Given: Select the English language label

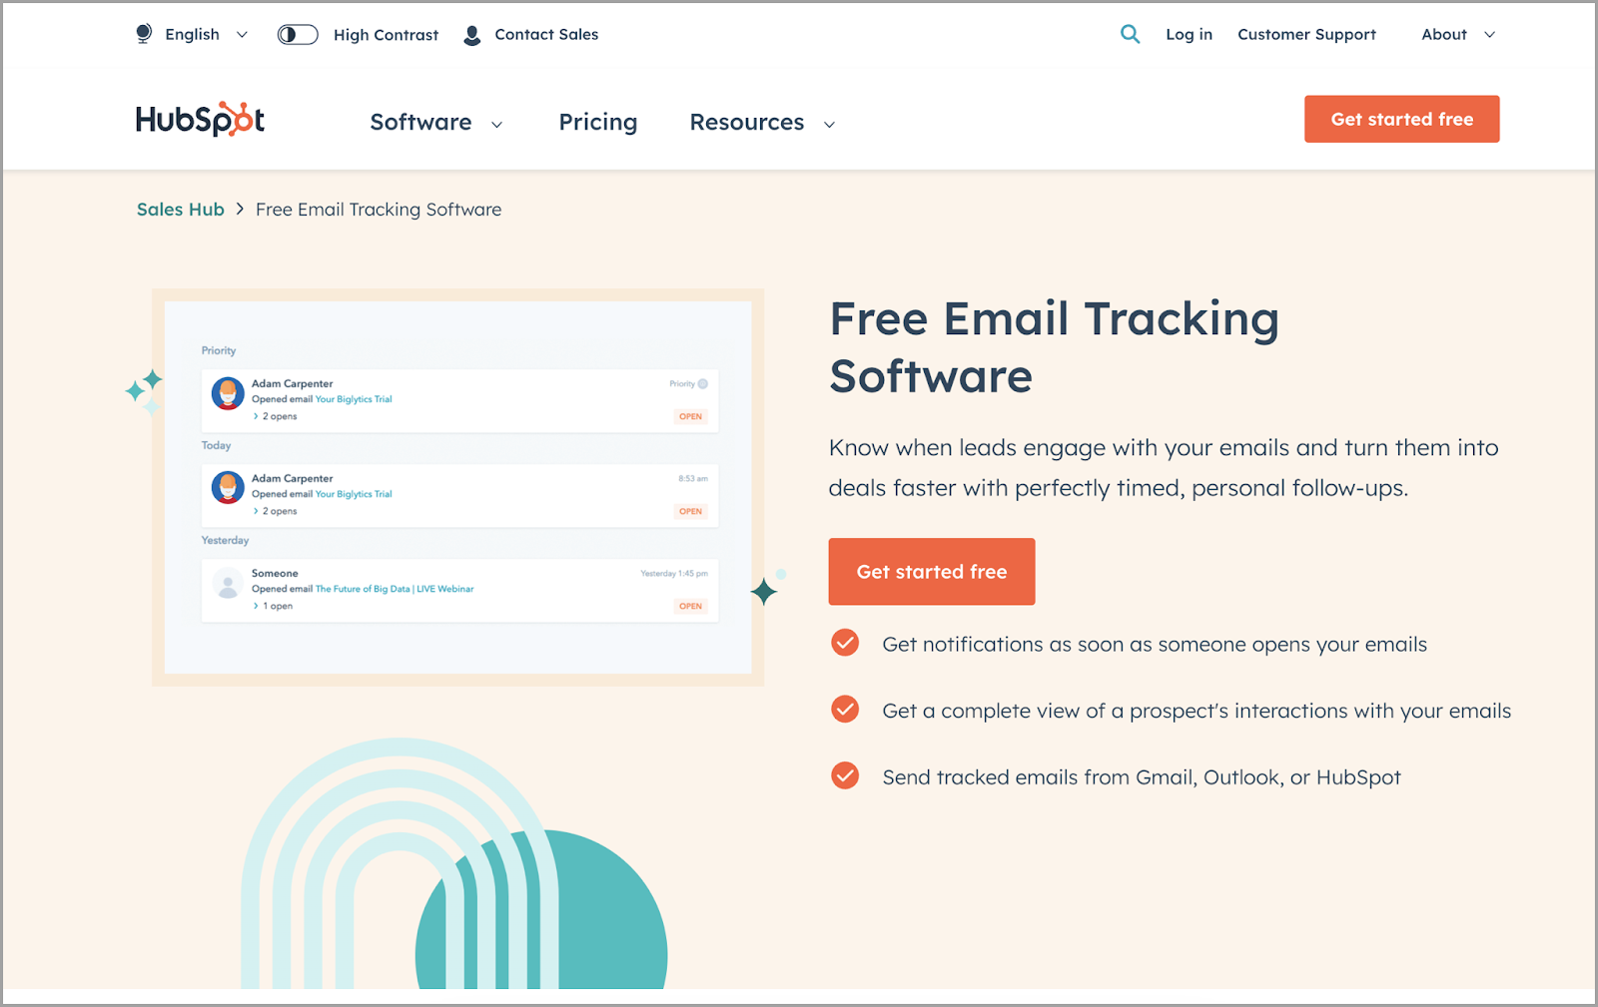Looking at the screenshot, I should click(192, 34).
